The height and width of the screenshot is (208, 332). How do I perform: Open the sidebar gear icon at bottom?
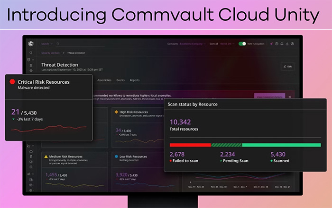(x=31, y=191)
